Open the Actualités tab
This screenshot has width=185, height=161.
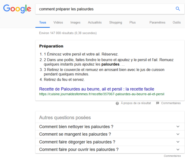(x=95, y=23)
